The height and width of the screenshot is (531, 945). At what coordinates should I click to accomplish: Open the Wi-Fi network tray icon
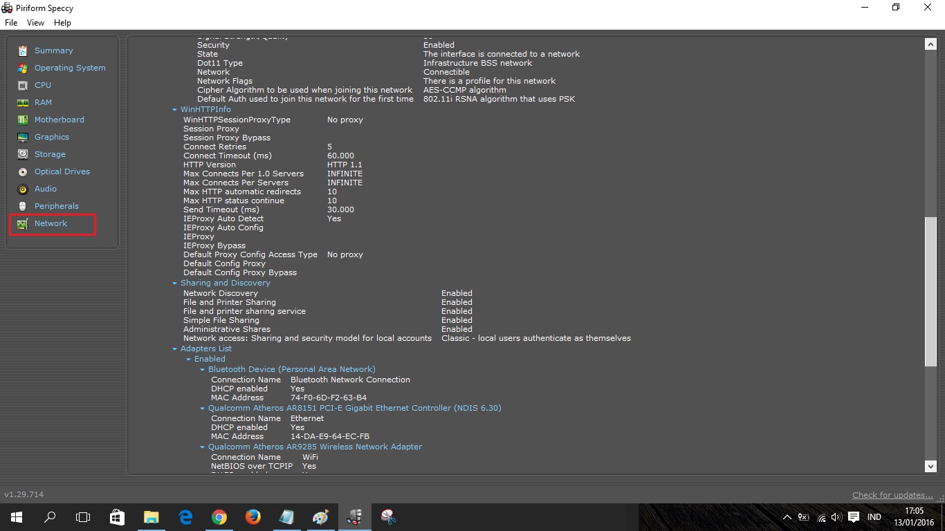821,517
